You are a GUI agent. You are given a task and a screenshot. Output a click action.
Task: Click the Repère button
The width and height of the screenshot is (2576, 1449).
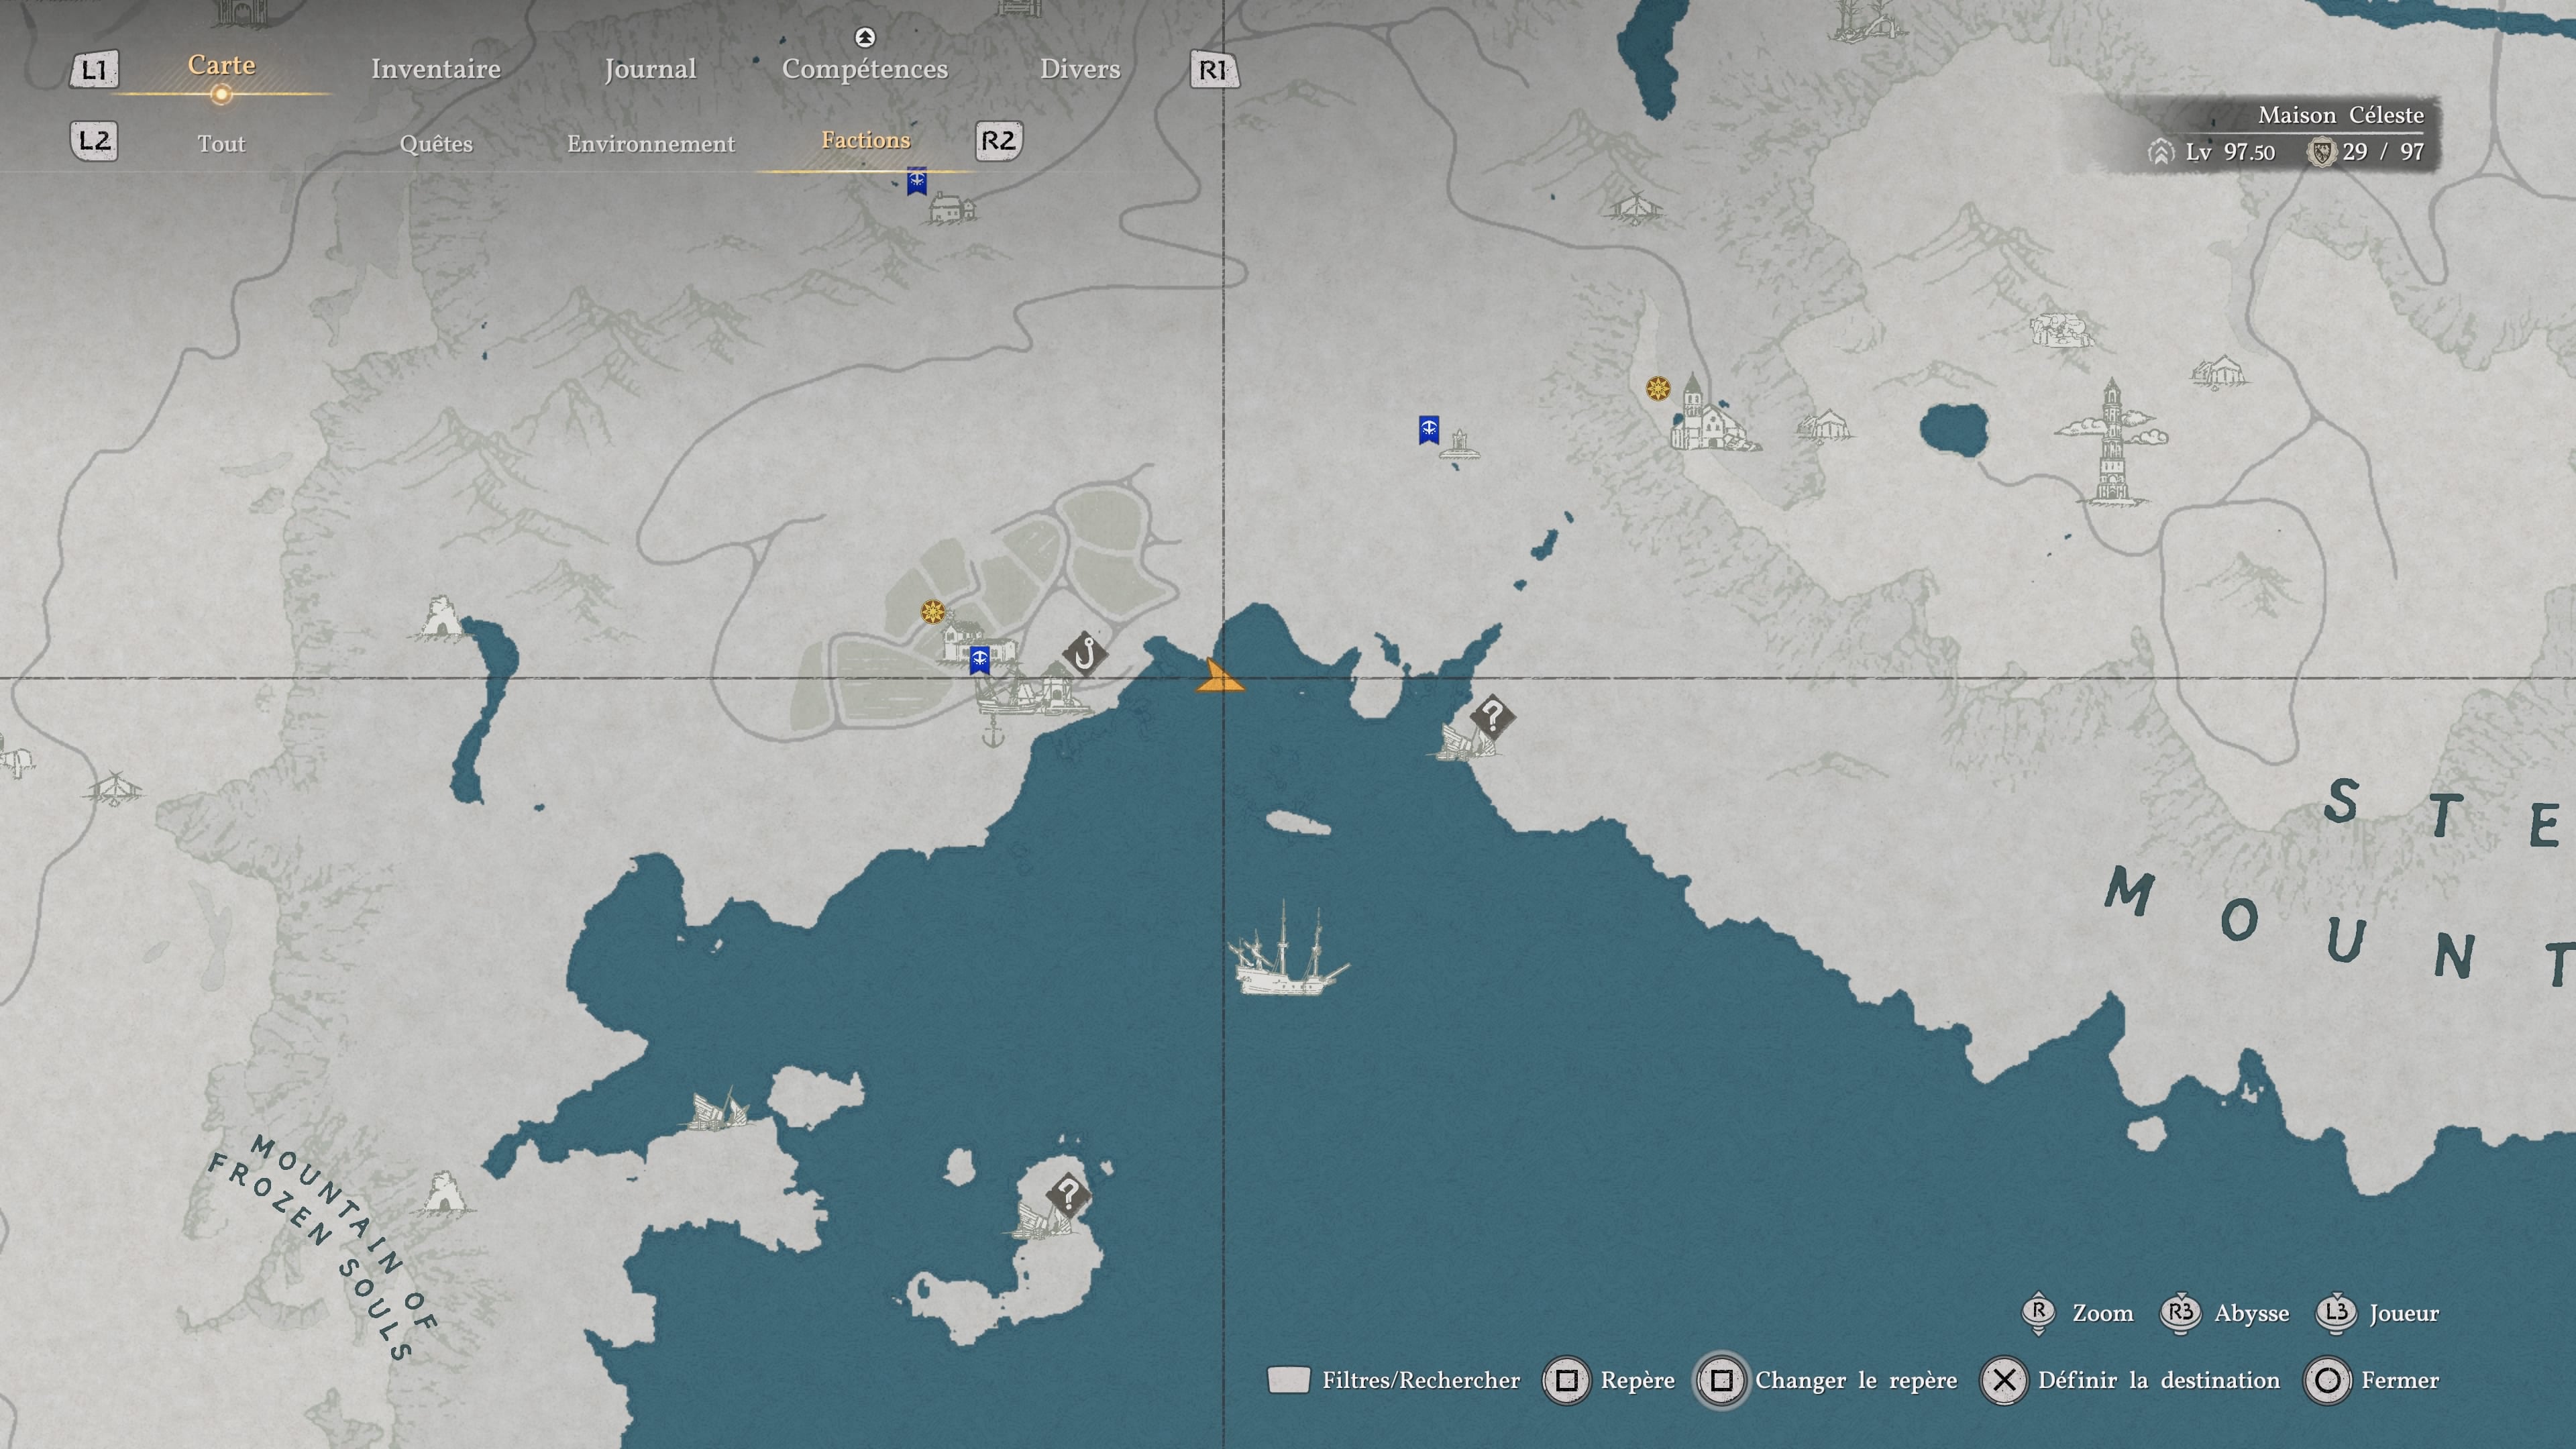[x=1609, y=1380]
